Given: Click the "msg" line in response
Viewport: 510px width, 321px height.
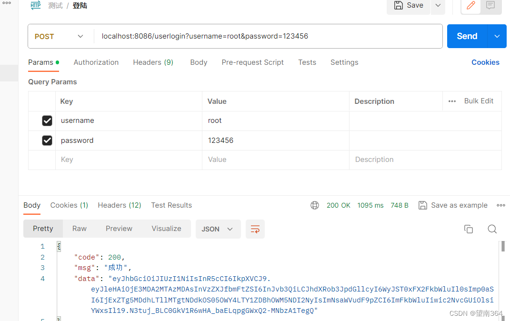Looking at the screenshot, I should tap(103, 268).
